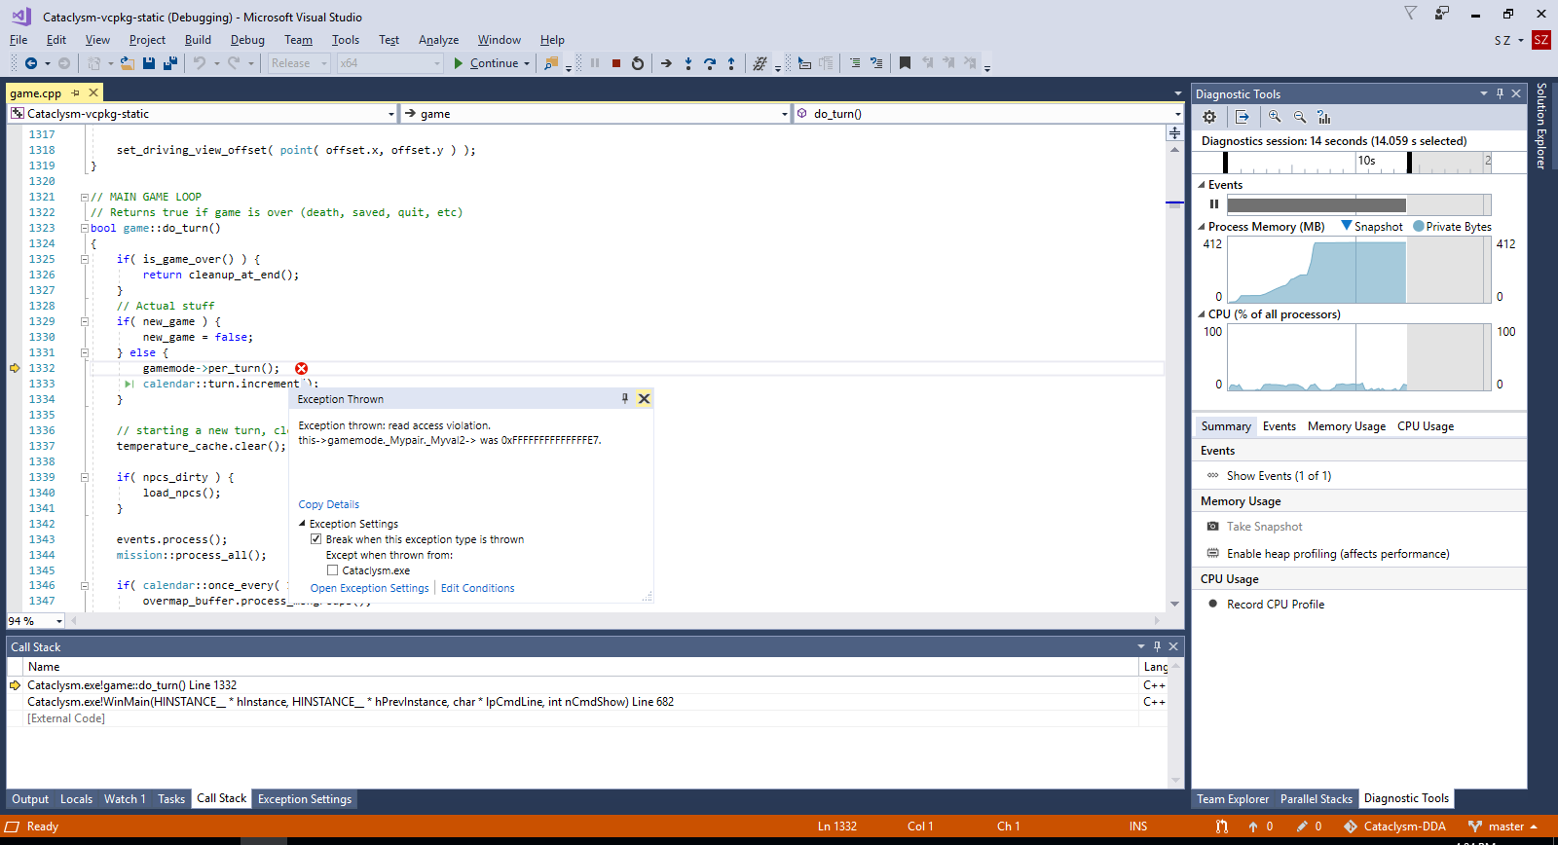This screenshot has width=1558, height=845.
Task: Restart the debugging session
Action: click(638, 63)
